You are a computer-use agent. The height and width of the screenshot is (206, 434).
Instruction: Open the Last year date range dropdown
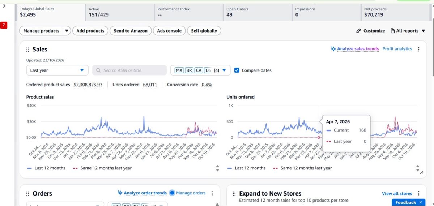[x=57, y=70]
